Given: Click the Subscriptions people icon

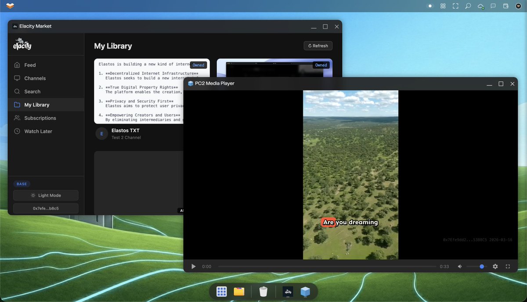Looking at the screenshot, I should point(17,118).
